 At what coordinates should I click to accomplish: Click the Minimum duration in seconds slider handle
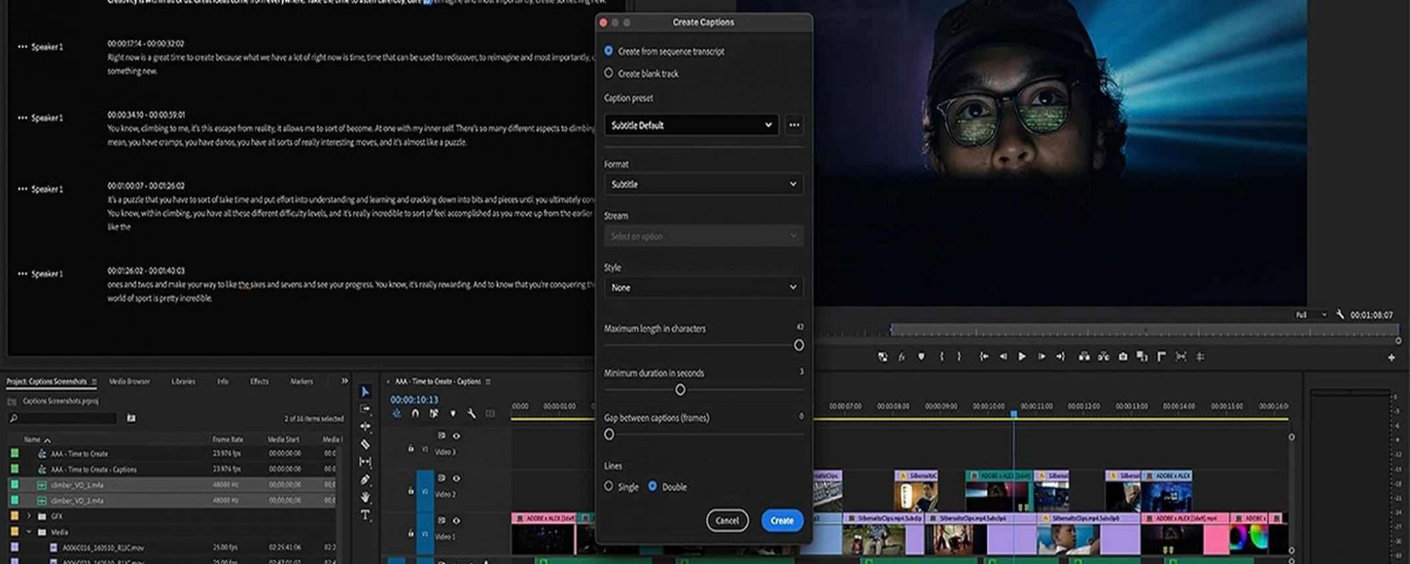[680, 390]
